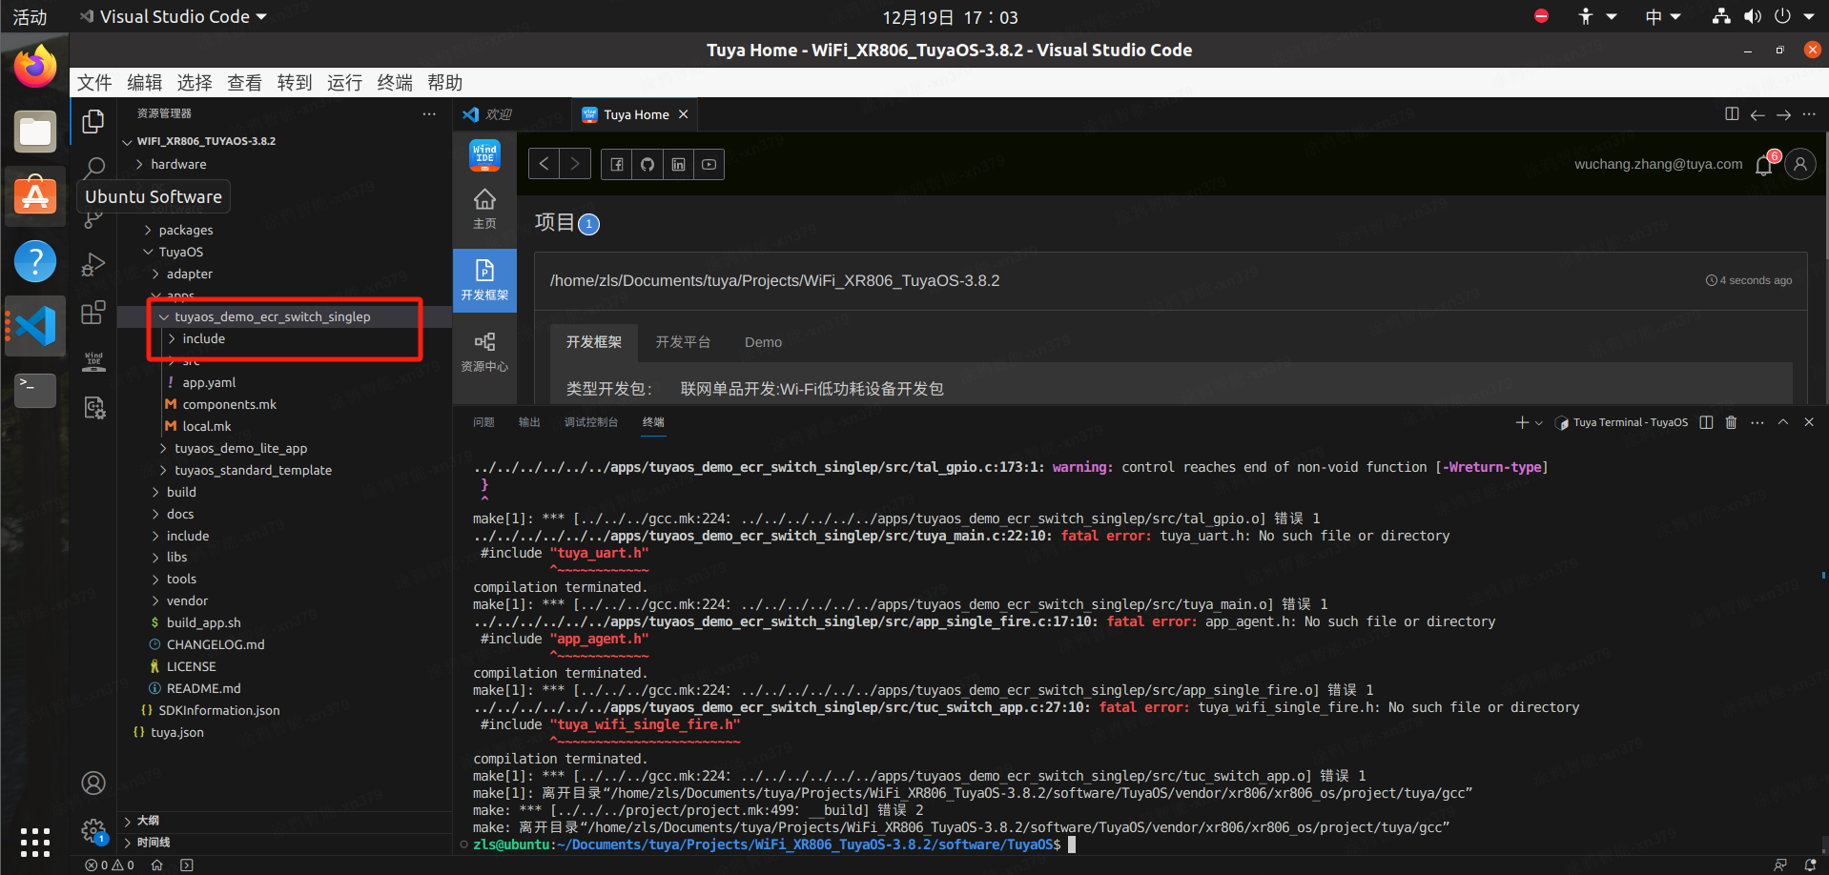Open the Search view in activity bar
This screenshot has width=1829, height=875.
tap(93, 169)
